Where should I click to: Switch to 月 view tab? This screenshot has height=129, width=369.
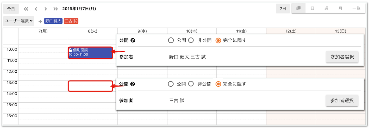click(x=340, y=9)
